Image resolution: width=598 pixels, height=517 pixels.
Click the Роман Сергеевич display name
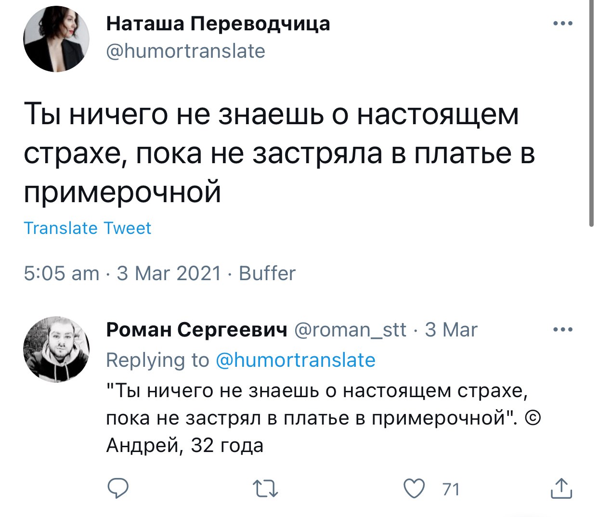point(196,330)
